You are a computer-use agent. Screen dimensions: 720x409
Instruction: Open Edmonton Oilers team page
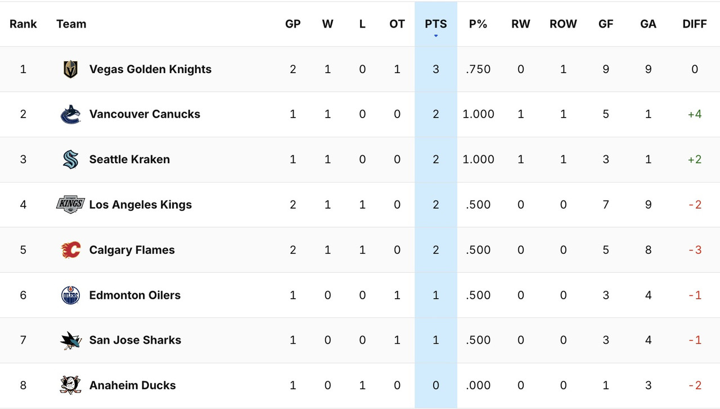tap(135, 295)
